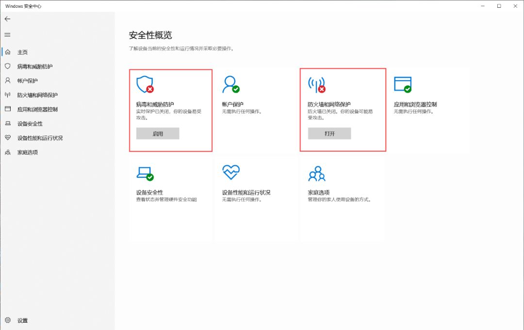Click the 病毒和威胁防护 tile heading
Image resolution: width=524 pixels, height=330 pixels.
155,104
